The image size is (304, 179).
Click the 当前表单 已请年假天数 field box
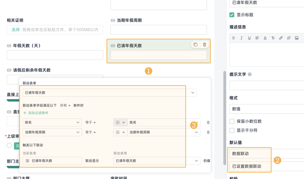pos(52,161)
